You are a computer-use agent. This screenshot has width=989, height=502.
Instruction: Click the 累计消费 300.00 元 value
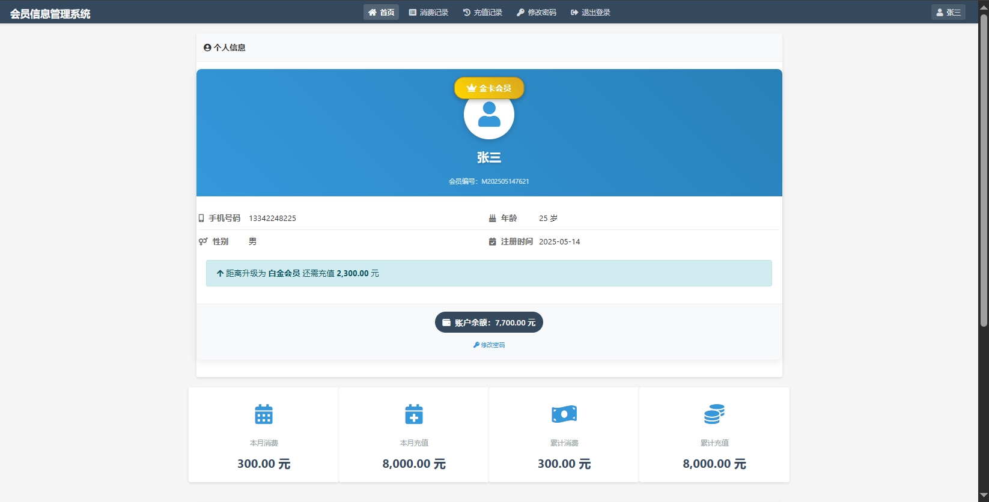564,464
